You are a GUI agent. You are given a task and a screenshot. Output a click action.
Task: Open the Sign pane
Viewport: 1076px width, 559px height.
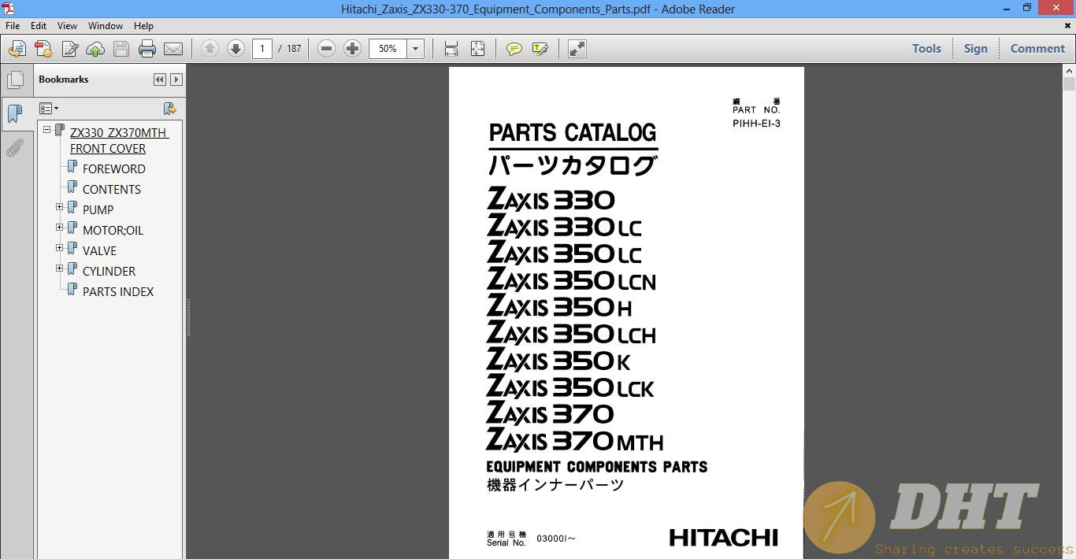[x=975, y=49]
